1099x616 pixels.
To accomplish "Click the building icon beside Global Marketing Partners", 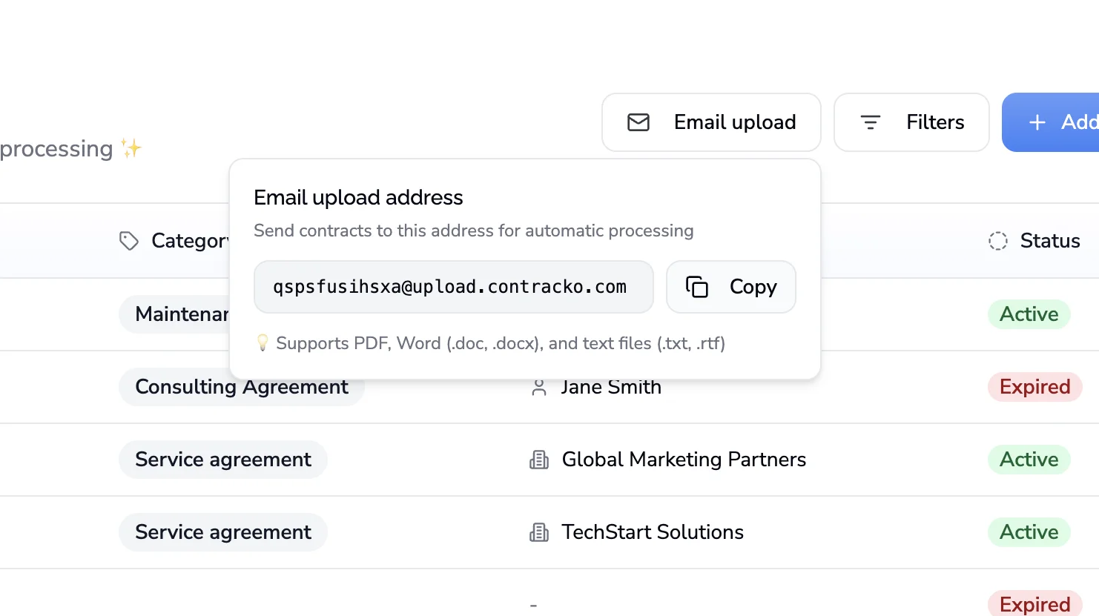I will 538,459.
